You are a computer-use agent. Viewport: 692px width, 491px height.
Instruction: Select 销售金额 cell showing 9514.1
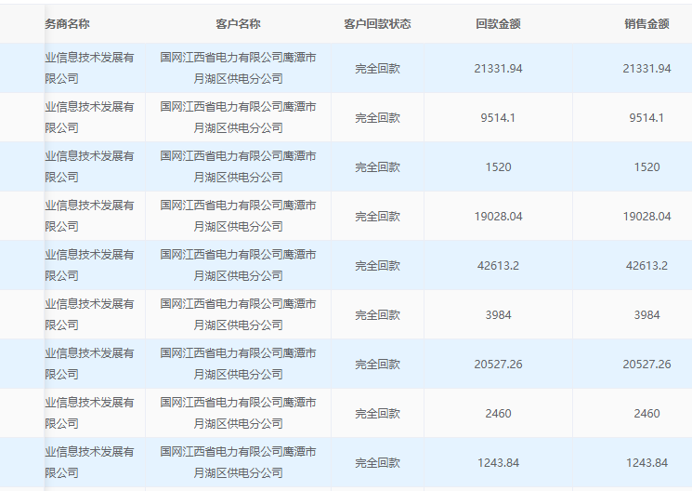tap(647, 118)
